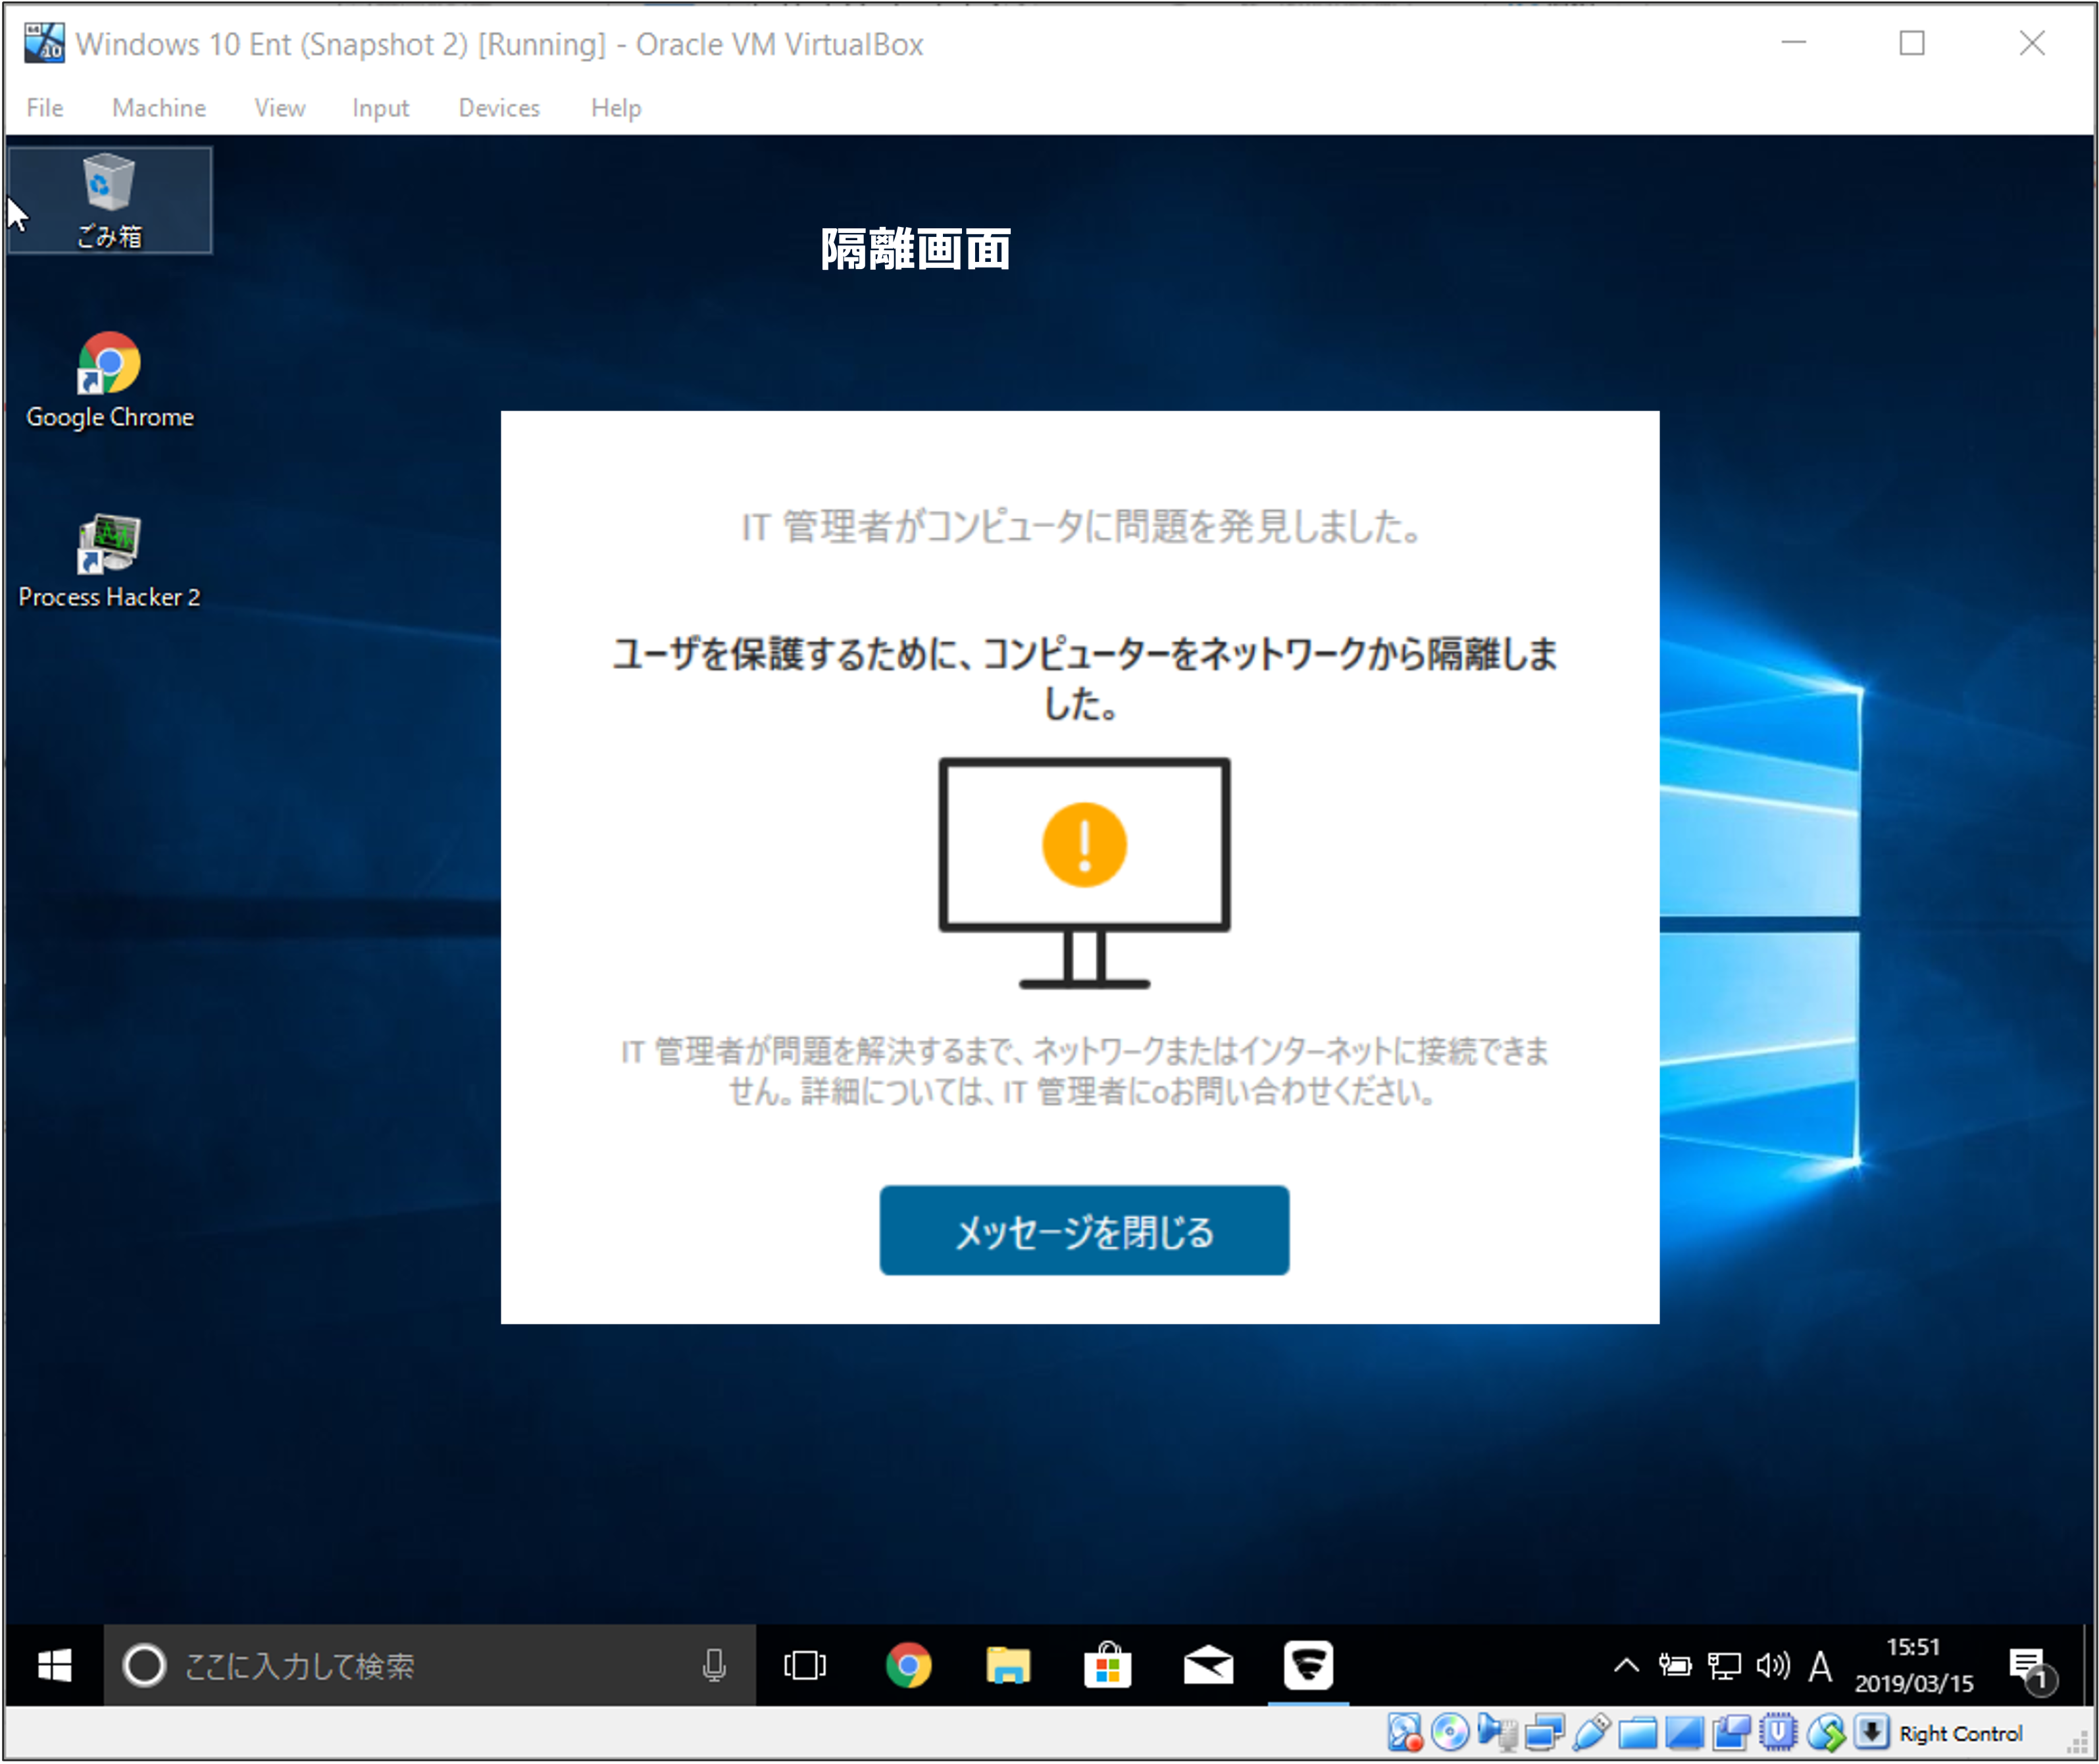Click the optical disk status icon
Screen dimensions: 2099x1764
click(1450, 1733)
